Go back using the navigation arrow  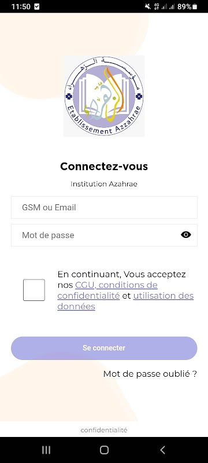(x=162, y=450)
